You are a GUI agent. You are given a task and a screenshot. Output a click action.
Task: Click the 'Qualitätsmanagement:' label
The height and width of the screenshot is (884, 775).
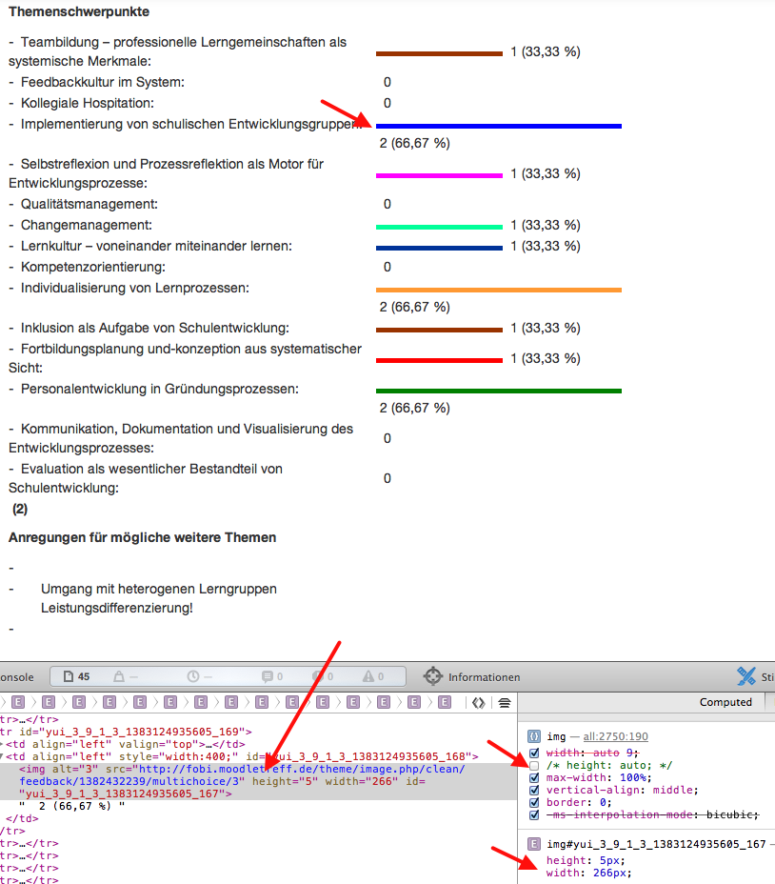pyautogui.click(x=89, y=204)
